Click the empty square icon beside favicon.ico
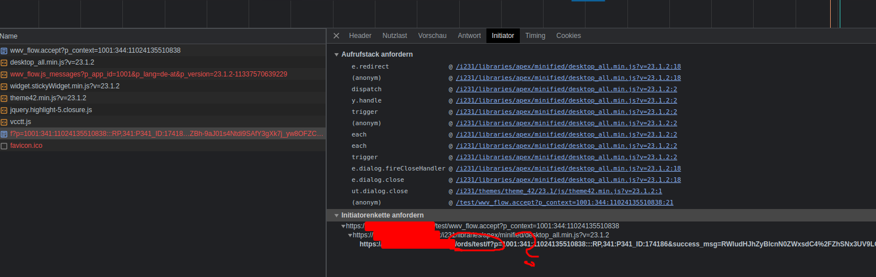876x277 pixels. pos(4,146)
